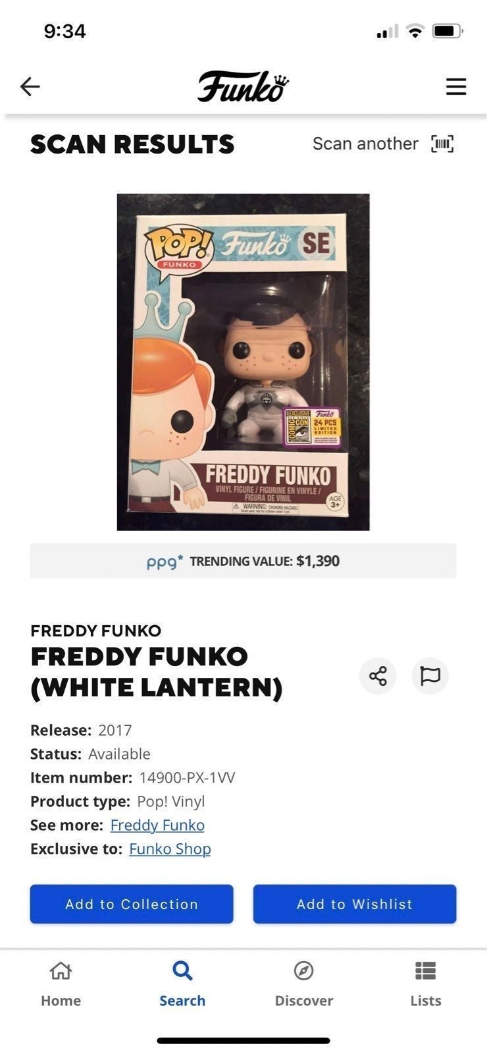Flag this item with the flag icon
Image resolution: width=487 pixels, height=1054 pixels.
pyautogui.click(x=430, y=676)
